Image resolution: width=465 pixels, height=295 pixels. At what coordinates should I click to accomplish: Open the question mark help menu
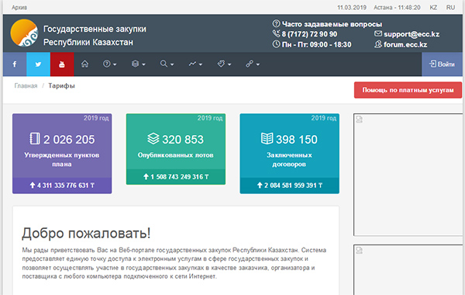coord(109,64)
